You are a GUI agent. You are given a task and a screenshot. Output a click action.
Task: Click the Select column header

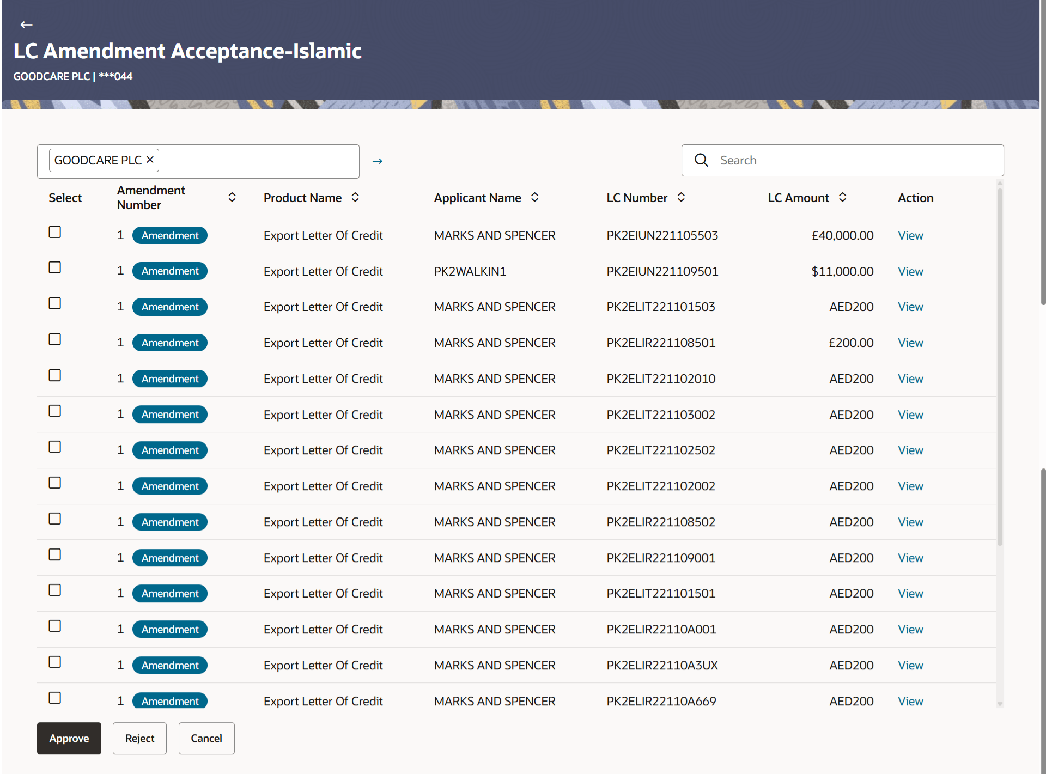pyautogui.click(x=65, y=198)
